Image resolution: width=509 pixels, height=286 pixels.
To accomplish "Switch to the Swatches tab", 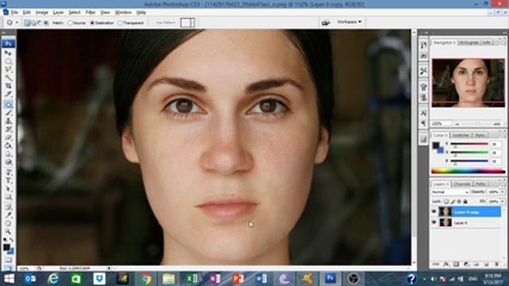I will coord(460,135).
